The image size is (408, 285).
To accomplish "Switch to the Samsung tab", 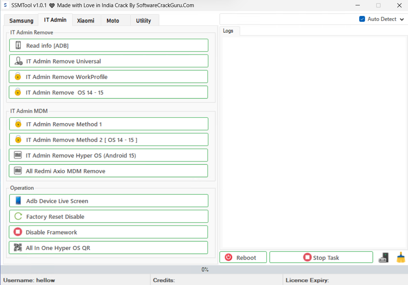I will [x=21, y=21].
